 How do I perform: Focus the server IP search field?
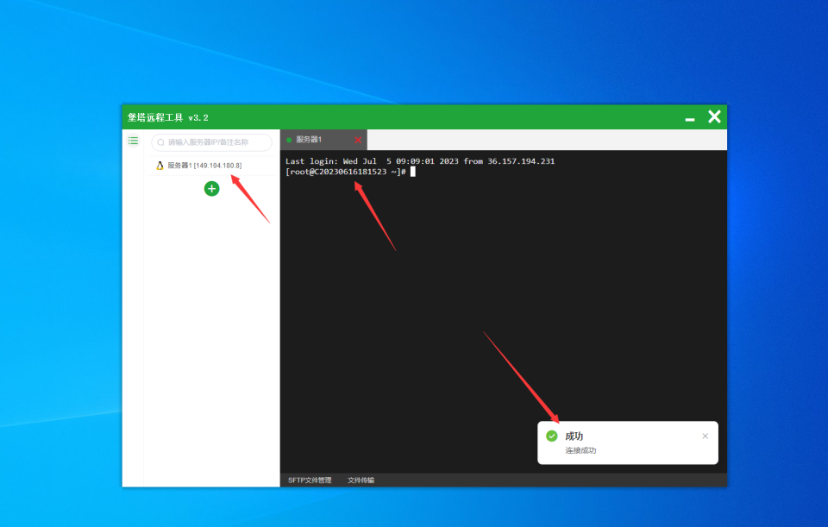point(212,142)
